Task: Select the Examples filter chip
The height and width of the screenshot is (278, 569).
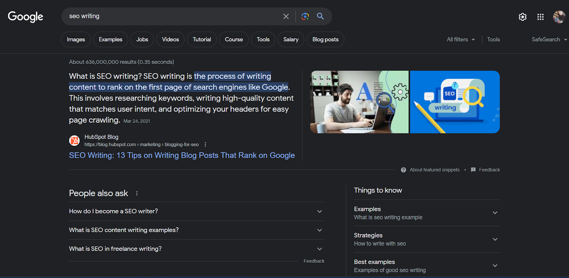Action: (x=111, y=39)
